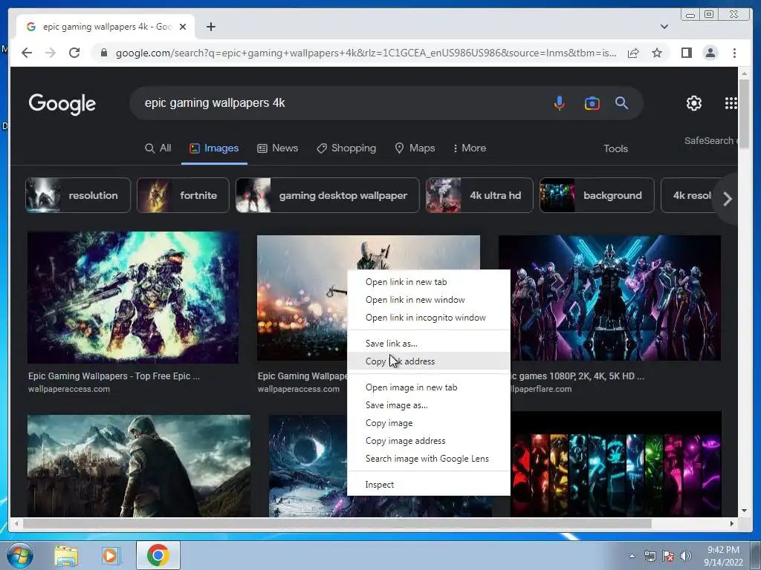Select the Images tab
This screenshot has width=761, height=570.
coord(214,148)
